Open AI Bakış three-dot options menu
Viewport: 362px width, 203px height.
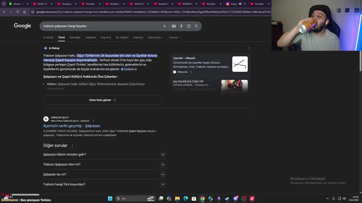[249, 48]
